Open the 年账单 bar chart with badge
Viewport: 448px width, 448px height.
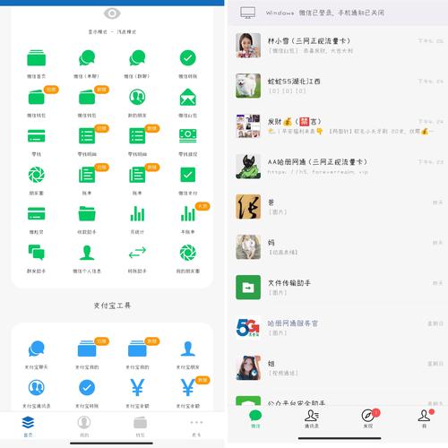tap(187, 214)
